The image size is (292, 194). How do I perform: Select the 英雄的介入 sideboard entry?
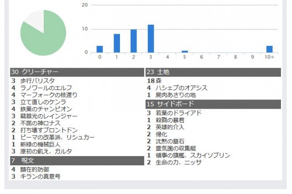pos(170,127)
